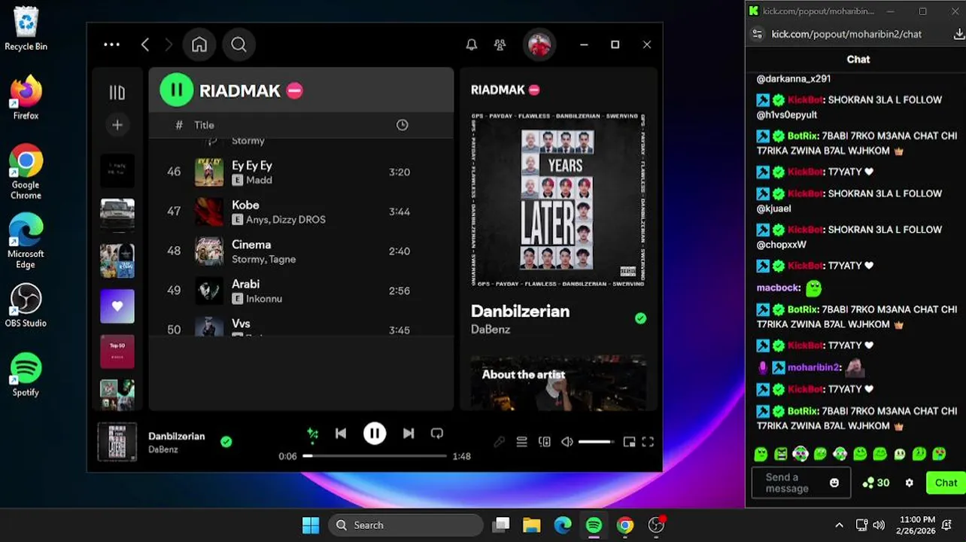966x542 pixels.
Task: Switch to Spotify from the taskbar
Action: coord(594,525)
